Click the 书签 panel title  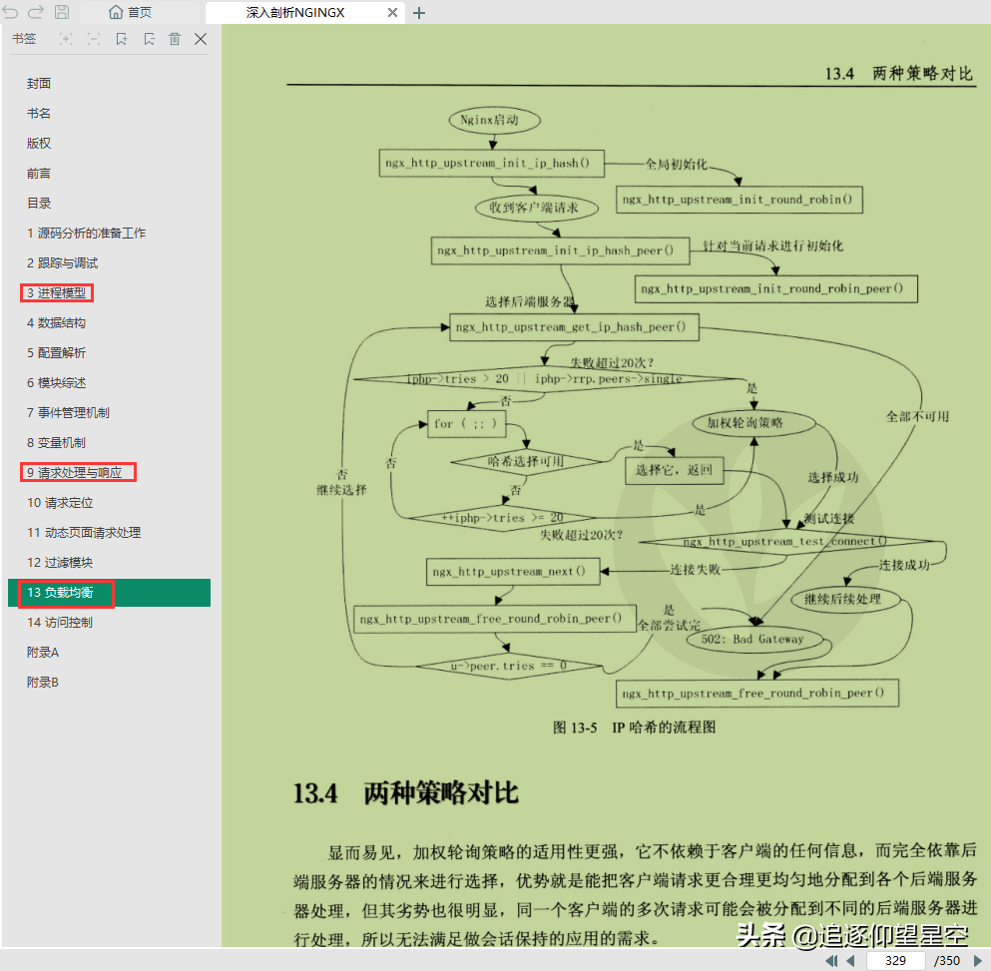click(x=24, y=39)
